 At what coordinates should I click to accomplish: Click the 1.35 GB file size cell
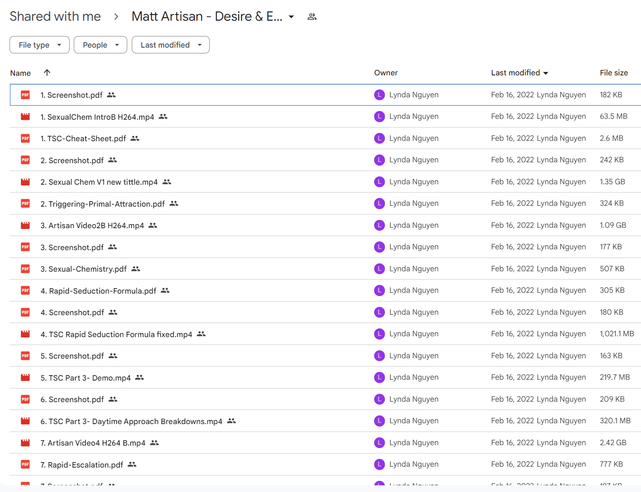612,182
